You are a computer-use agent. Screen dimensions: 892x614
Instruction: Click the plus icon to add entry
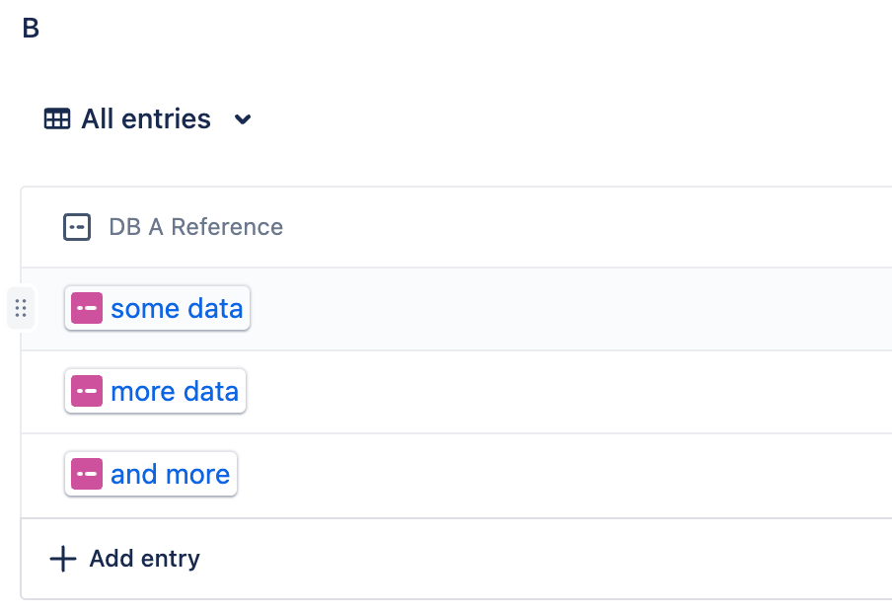tap(63, 559)
